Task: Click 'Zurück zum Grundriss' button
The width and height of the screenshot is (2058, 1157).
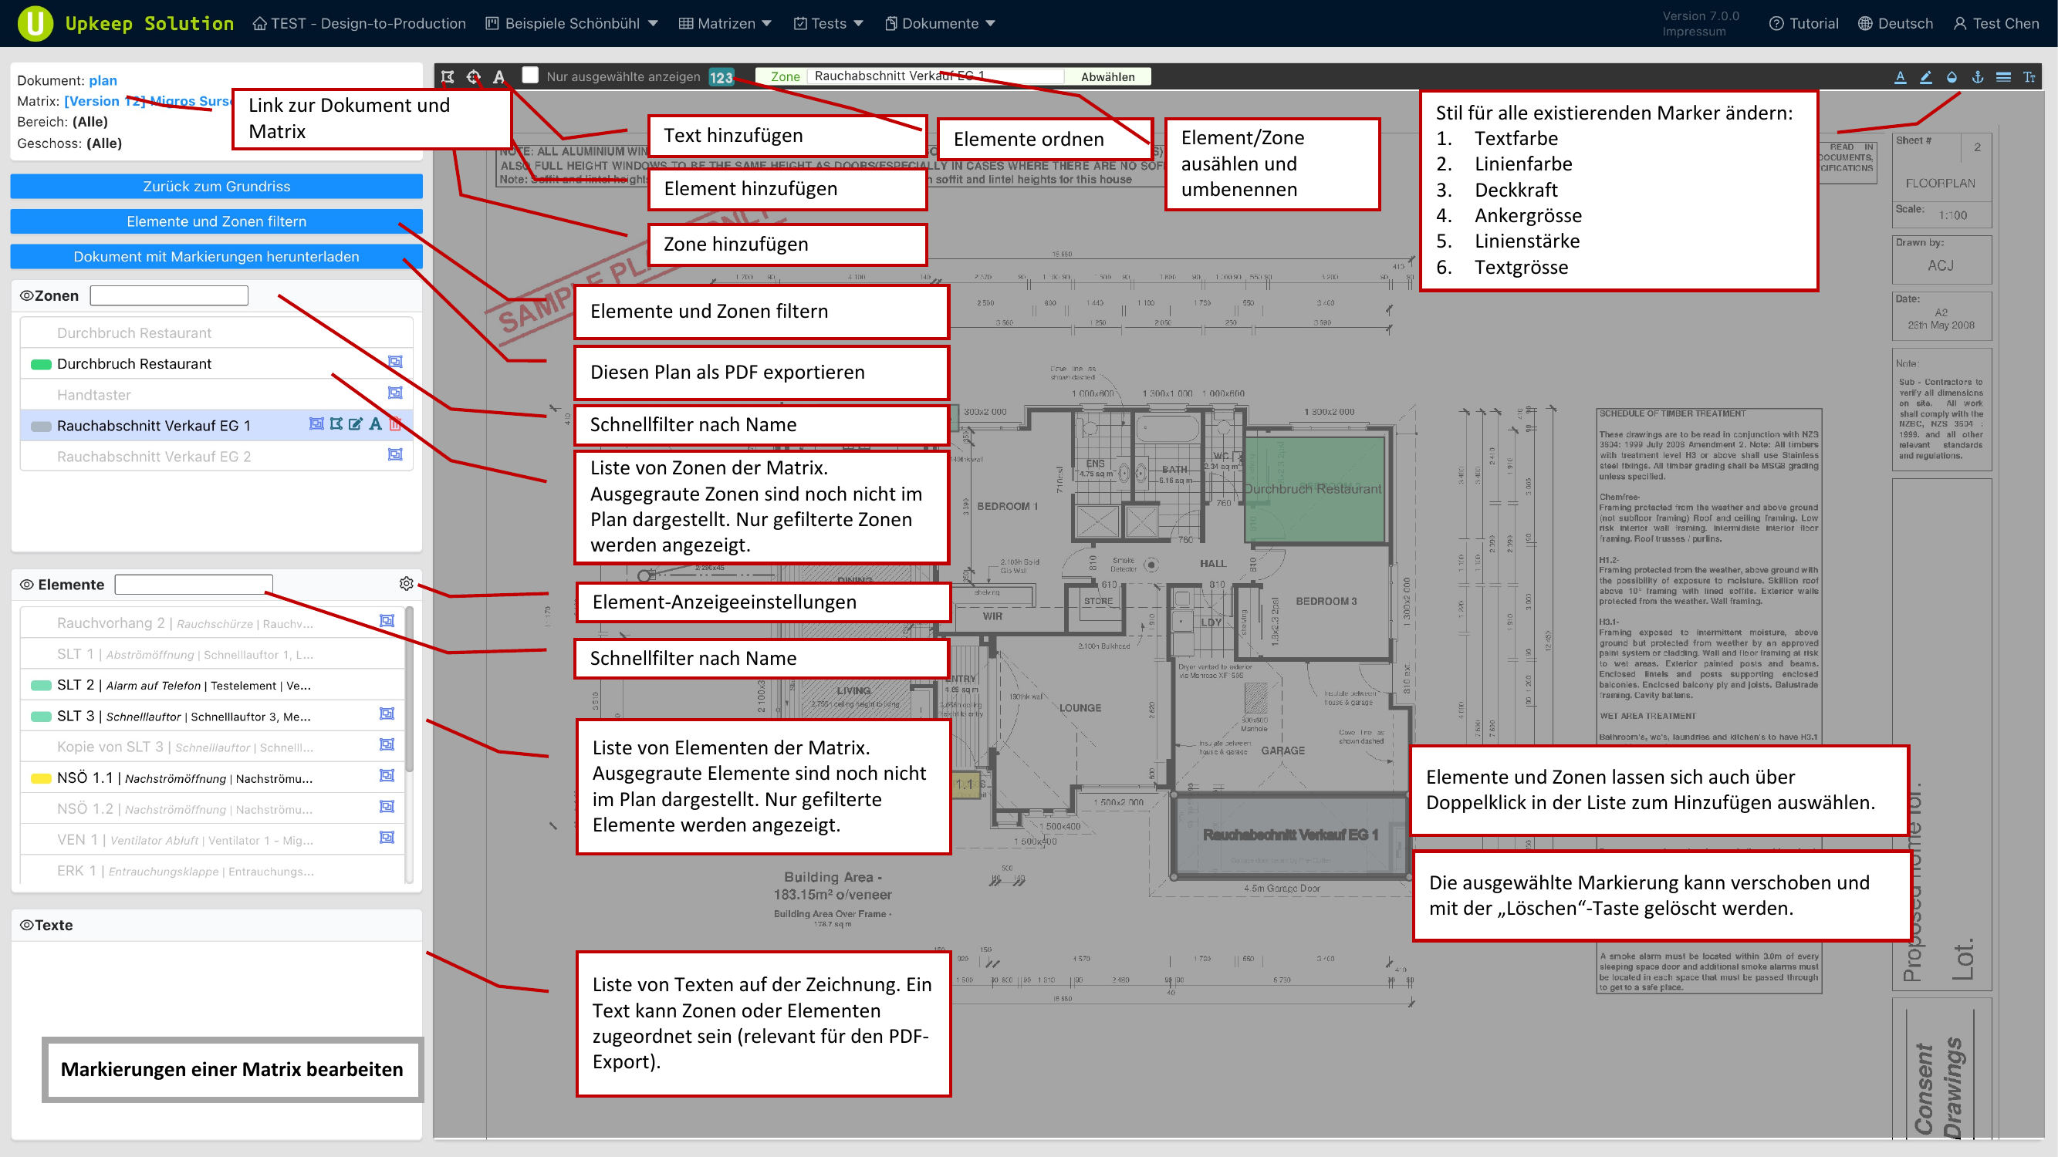Action: point(217,186)
